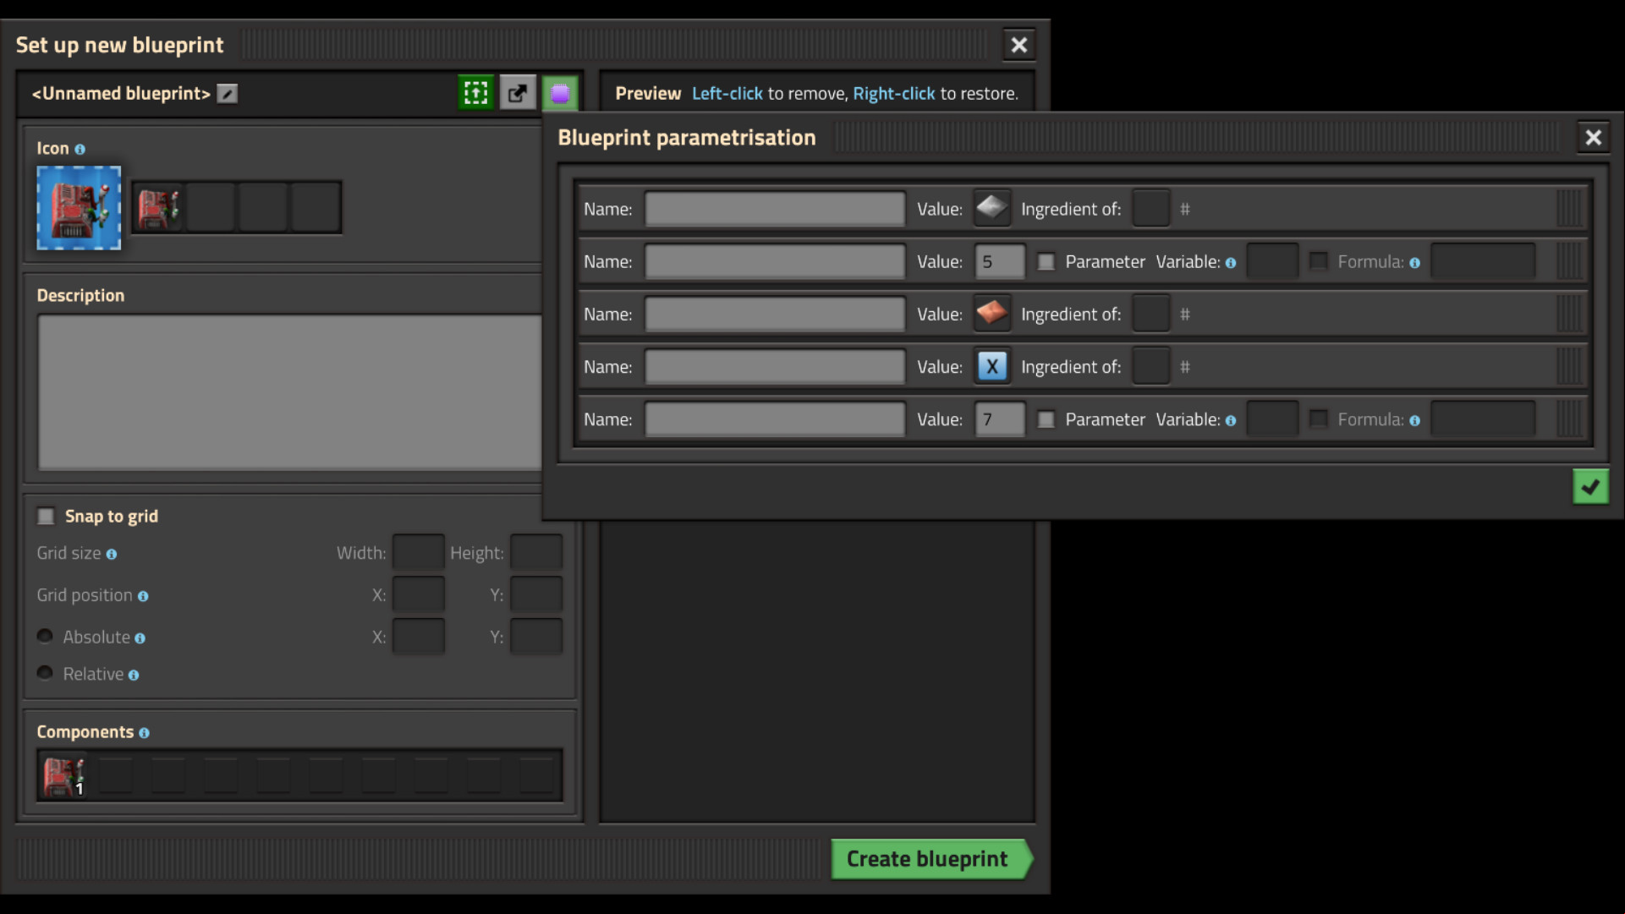
Task: Click the Create blueprint button
Action: 931,859
